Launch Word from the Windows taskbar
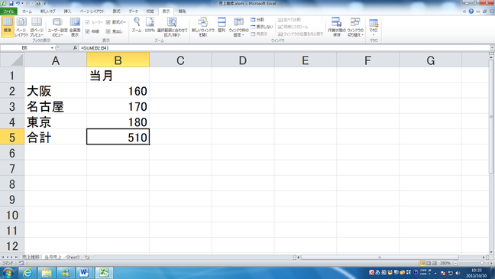 tap(84, 272)
